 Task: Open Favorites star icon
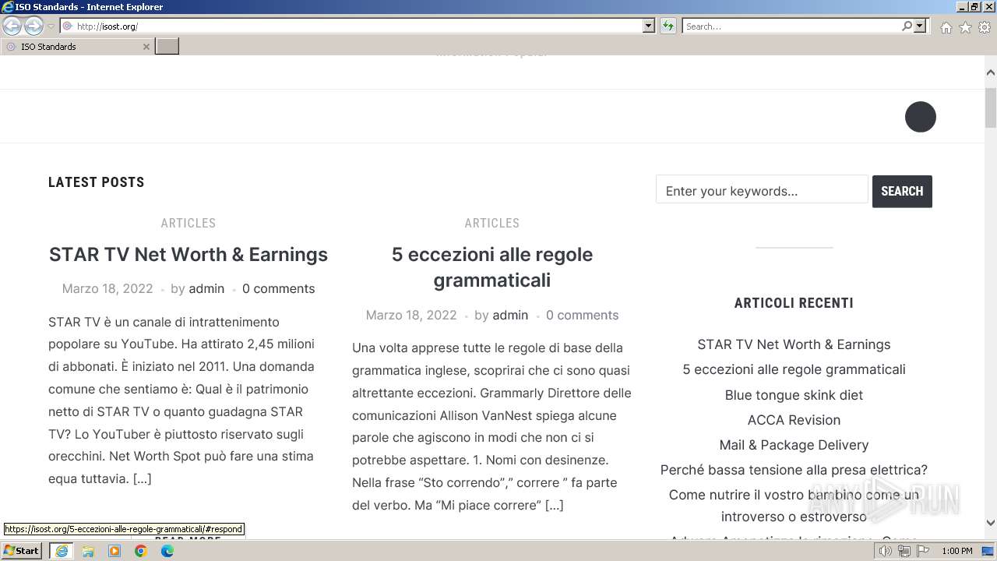coord(965,27)
